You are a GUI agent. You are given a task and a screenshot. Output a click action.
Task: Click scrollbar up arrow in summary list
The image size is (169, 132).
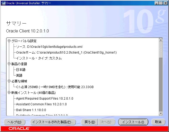click(x=161, y=40)
